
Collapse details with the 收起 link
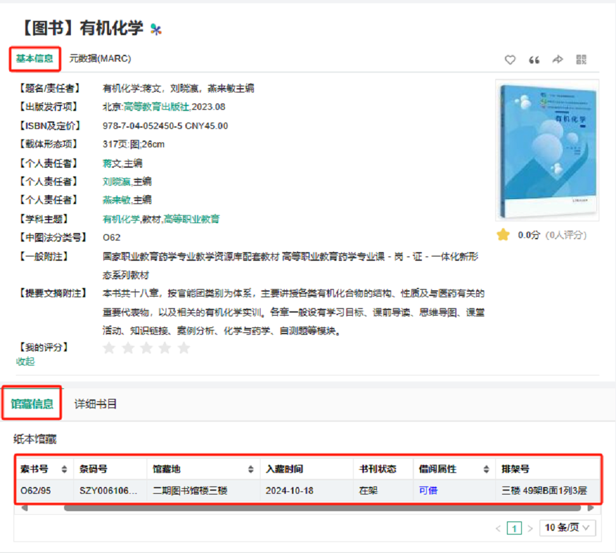pos(25,361)
